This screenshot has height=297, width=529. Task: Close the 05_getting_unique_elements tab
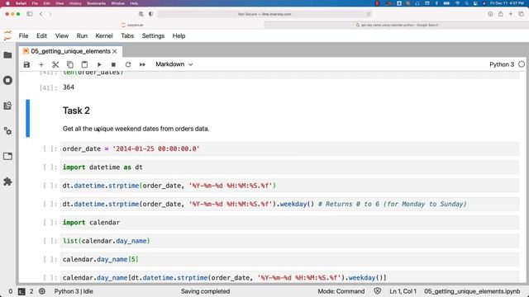(115, 51)
